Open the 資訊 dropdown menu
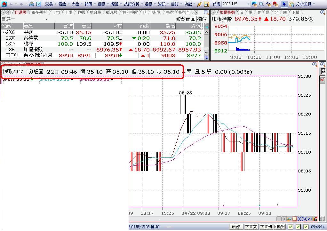Viewport: 327px width, 231px height. point(163,4)
